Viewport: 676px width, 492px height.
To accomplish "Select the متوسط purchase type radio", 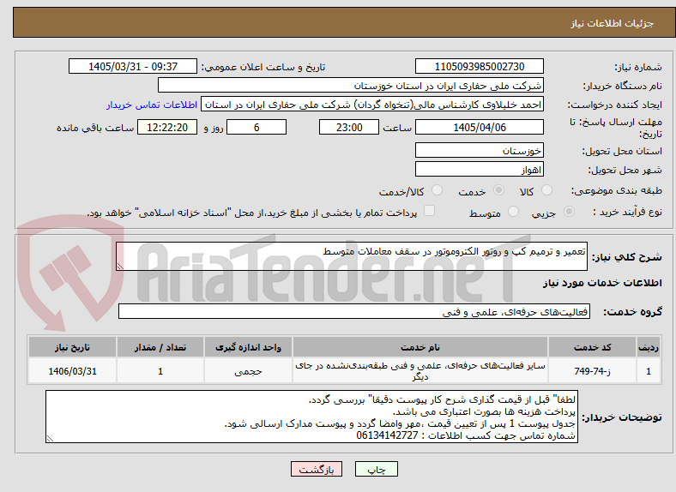I will coord(513,212).
